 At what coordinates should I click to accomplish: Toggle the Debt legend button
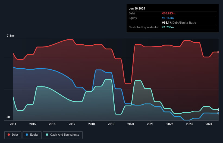pos(13,135)
